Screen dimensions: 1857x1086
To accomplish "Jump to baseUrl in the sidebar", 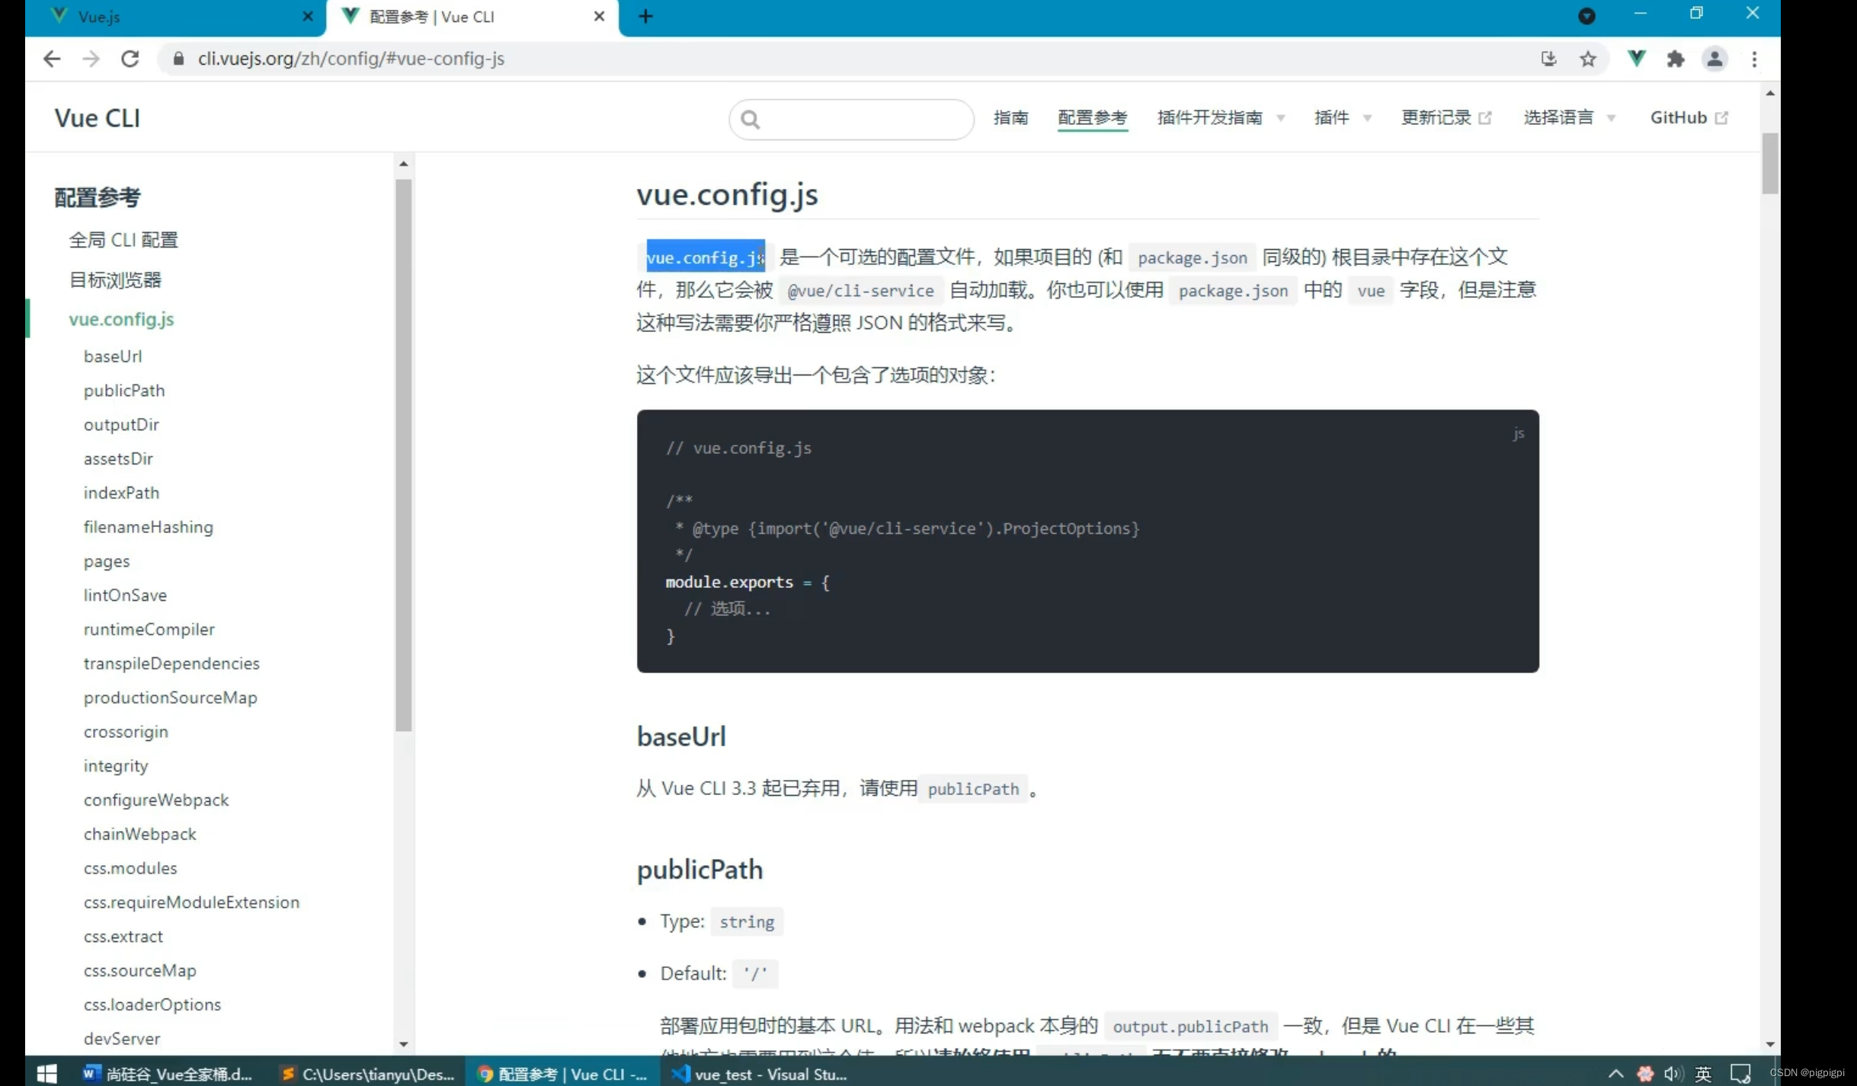I will click(x=113, y=356).
